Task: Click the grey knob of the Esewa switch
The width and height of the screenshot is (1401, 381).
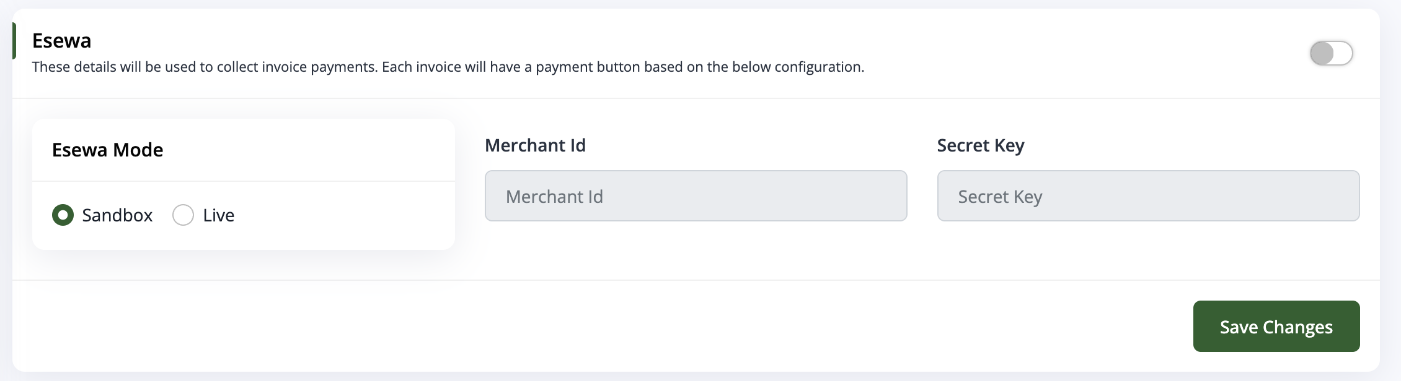Action: click(1322, 53)
